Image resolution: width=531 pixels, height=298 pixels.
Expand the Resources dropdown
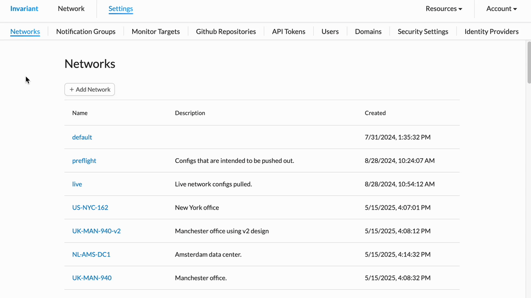pyautogui.click(x=443, y=9)
